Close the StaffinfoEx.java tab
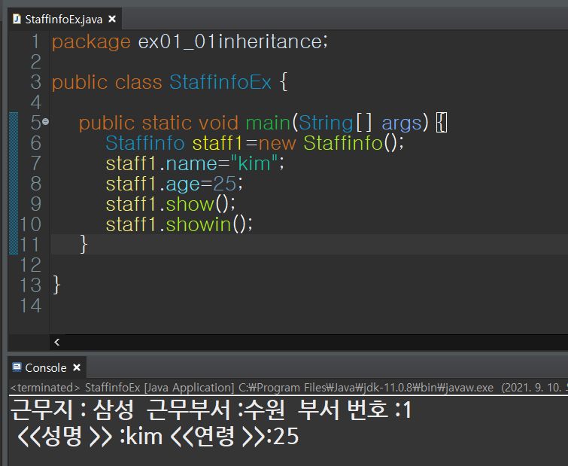This screenshot has height=466, width=568. pyautogui.click(x=112, y=19)
